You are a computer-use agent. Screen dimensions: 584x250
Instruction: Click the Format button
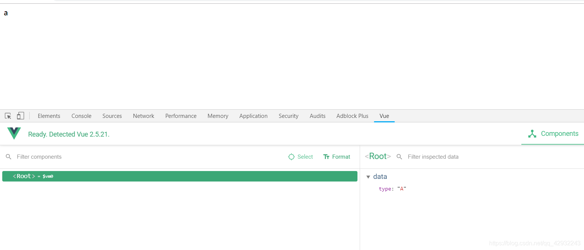tap(337, 157)
